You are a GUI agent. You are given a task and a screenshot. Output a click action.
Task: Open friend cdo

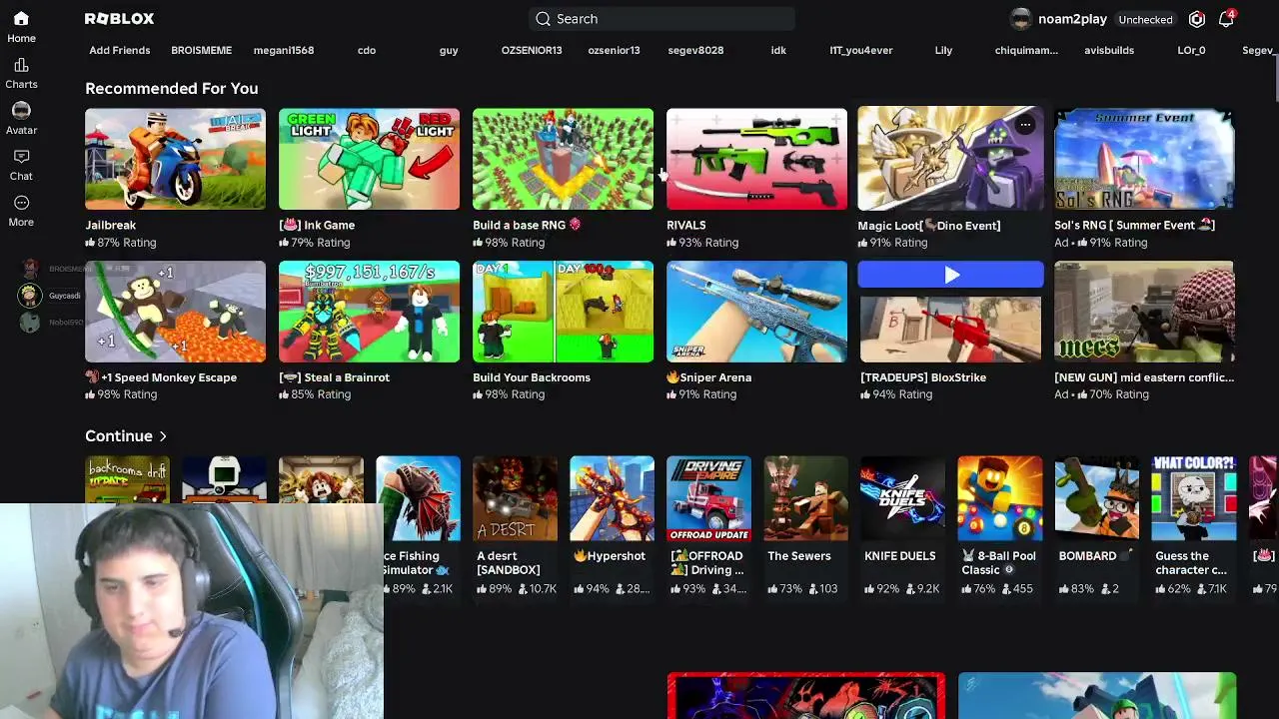tap(367, 50)
